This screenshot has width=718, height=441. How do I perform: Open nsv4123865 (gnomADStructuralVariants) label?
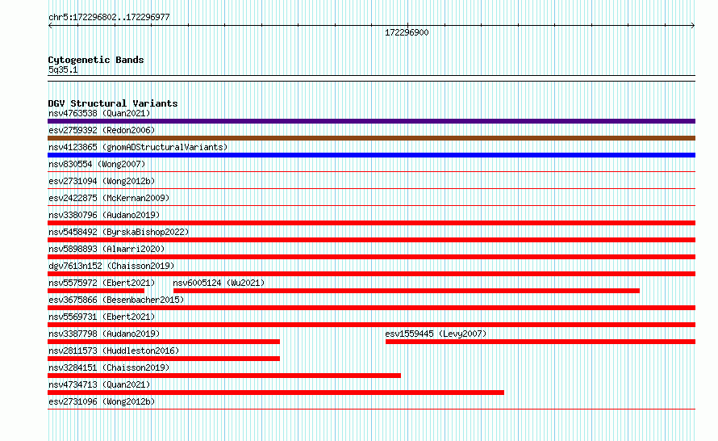[x=138, y=147]
